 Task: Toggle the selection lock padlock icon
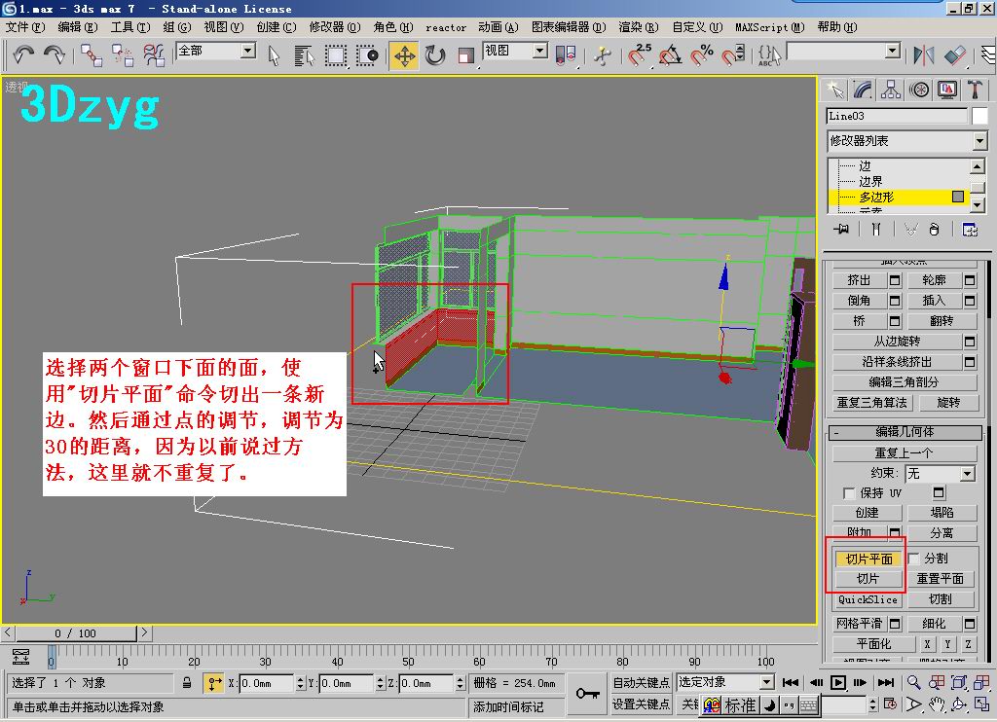point(187,683)
